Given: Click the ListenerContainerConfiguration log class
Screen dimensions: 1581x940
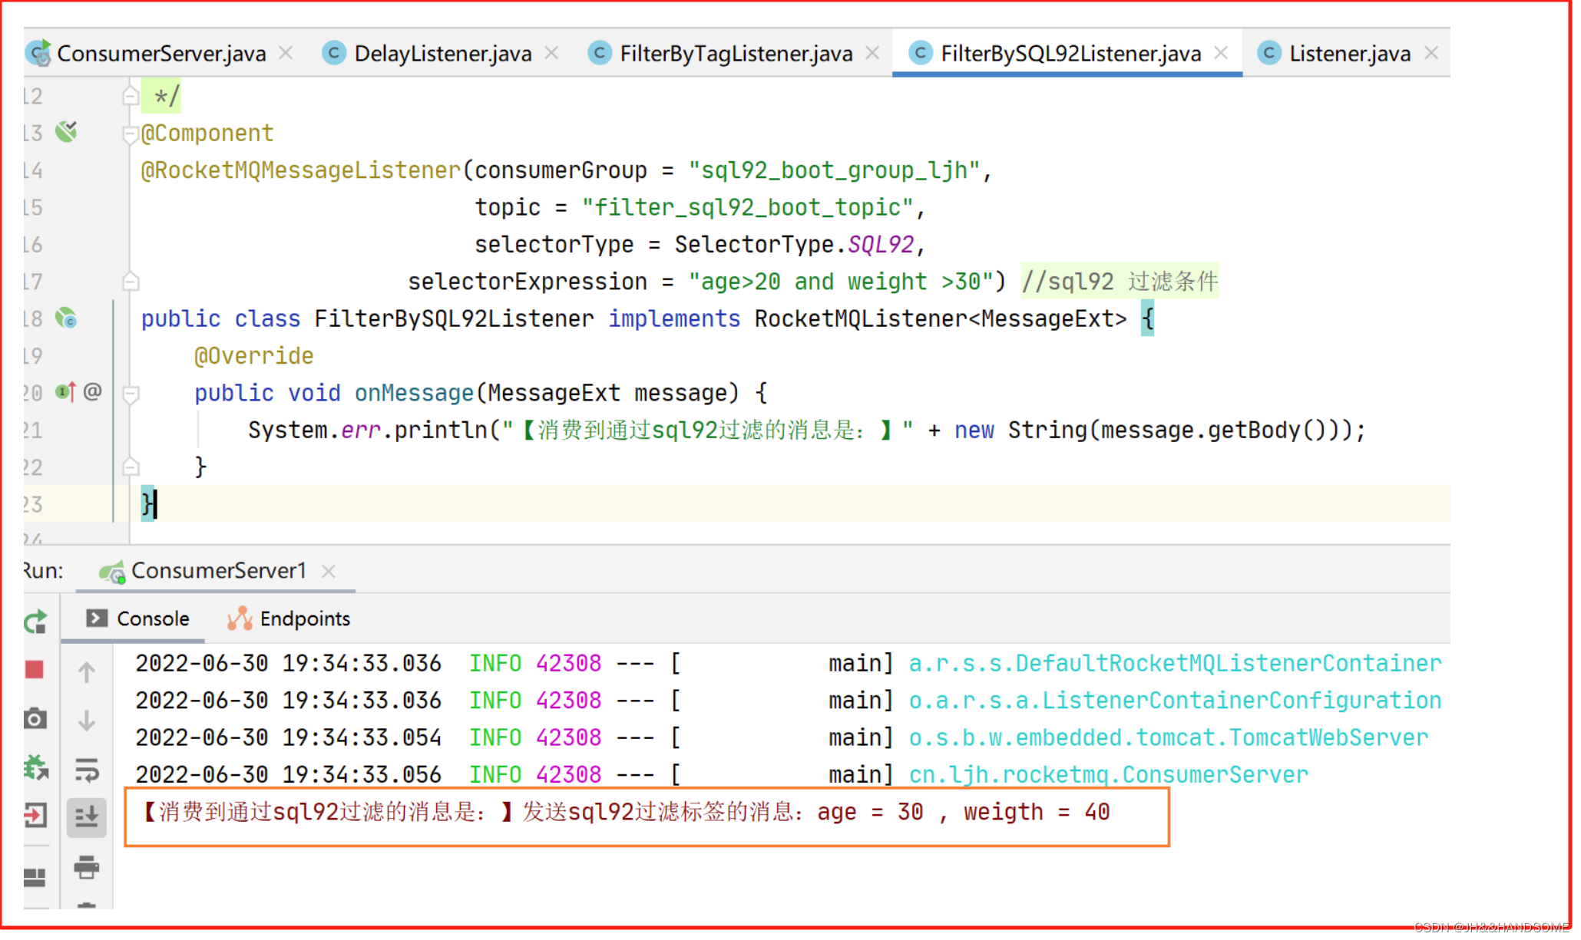Looking at the screenshot, I should click(x=1175, y=701).
